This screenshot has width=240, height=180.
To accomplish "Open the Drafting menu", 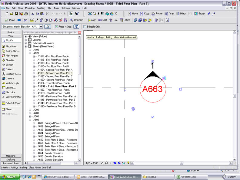I will 41,8.
